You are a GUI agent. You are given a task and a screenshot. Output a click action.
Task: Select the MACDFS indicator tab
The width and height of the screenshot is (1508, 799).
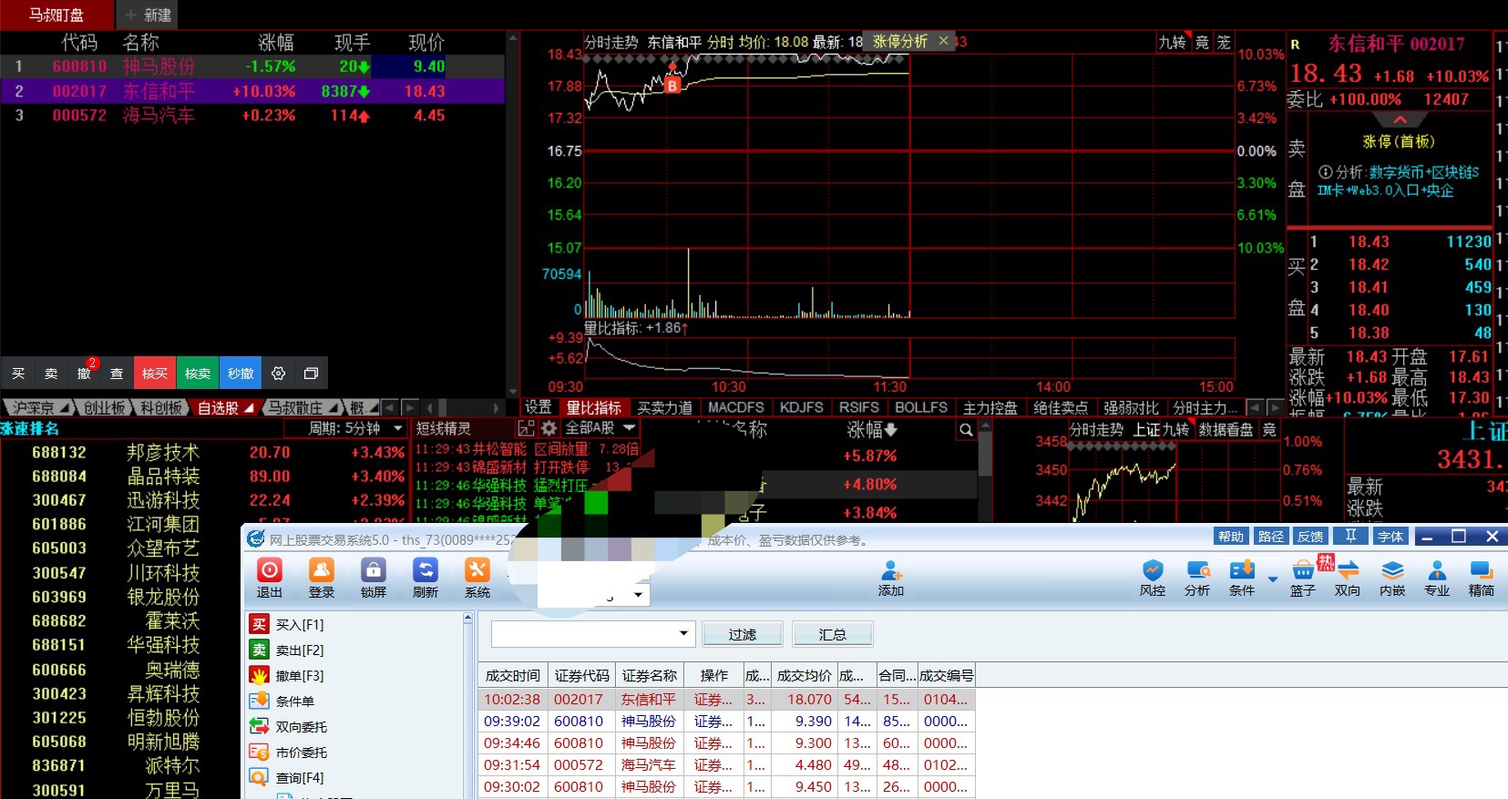click(736, 407)
